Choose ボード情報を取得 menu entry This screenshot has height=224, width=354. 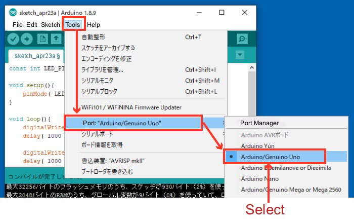tap(146, 145)
